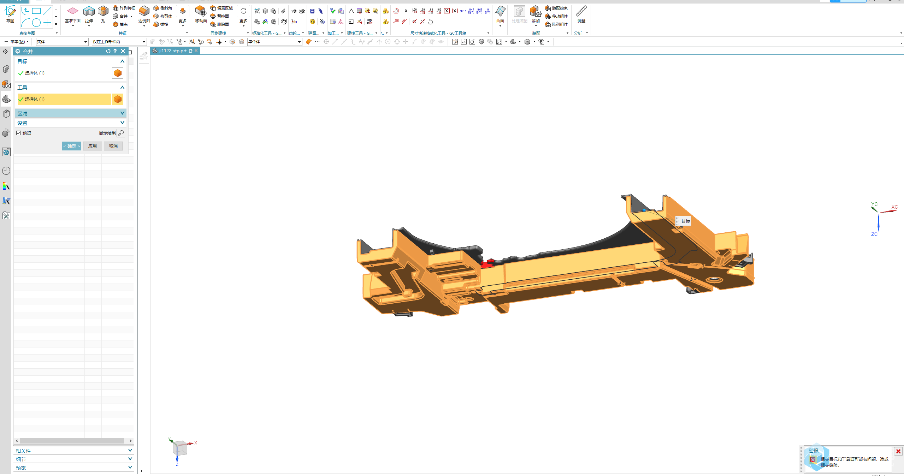
Task: Close the 警报 alert notification
Action: pos(898,451)
